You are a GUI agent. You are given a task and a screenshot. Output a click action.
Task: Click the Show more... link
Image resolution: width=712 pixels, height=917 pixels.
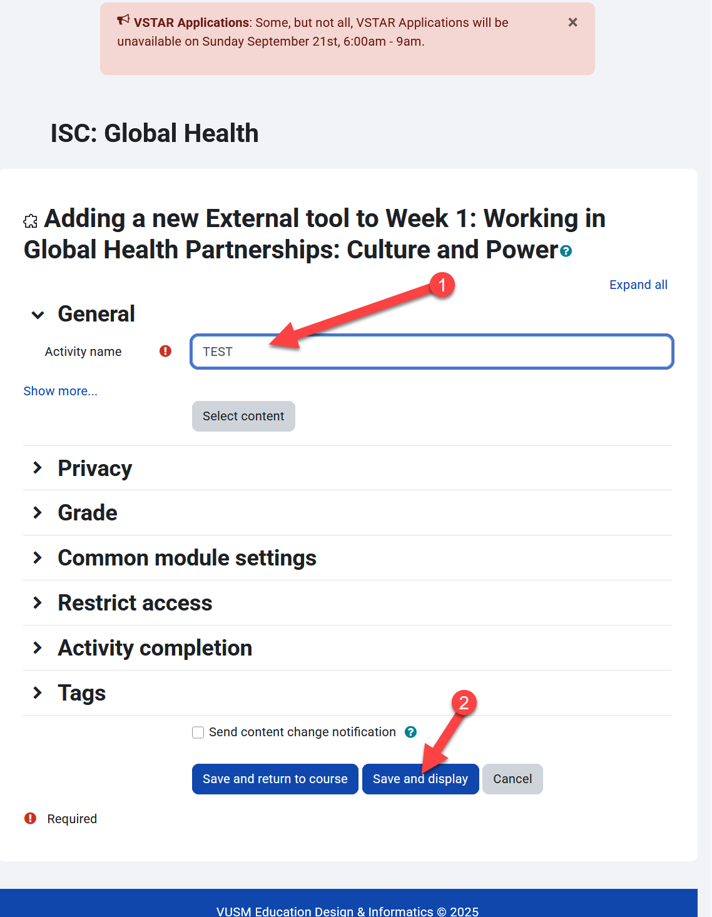pos(61,392)
